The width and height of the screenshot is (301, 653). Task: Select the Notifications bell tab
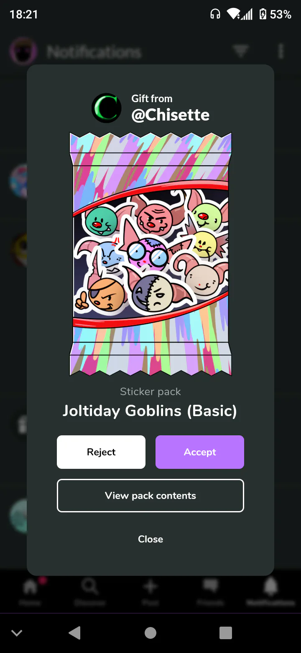[271, 586]
